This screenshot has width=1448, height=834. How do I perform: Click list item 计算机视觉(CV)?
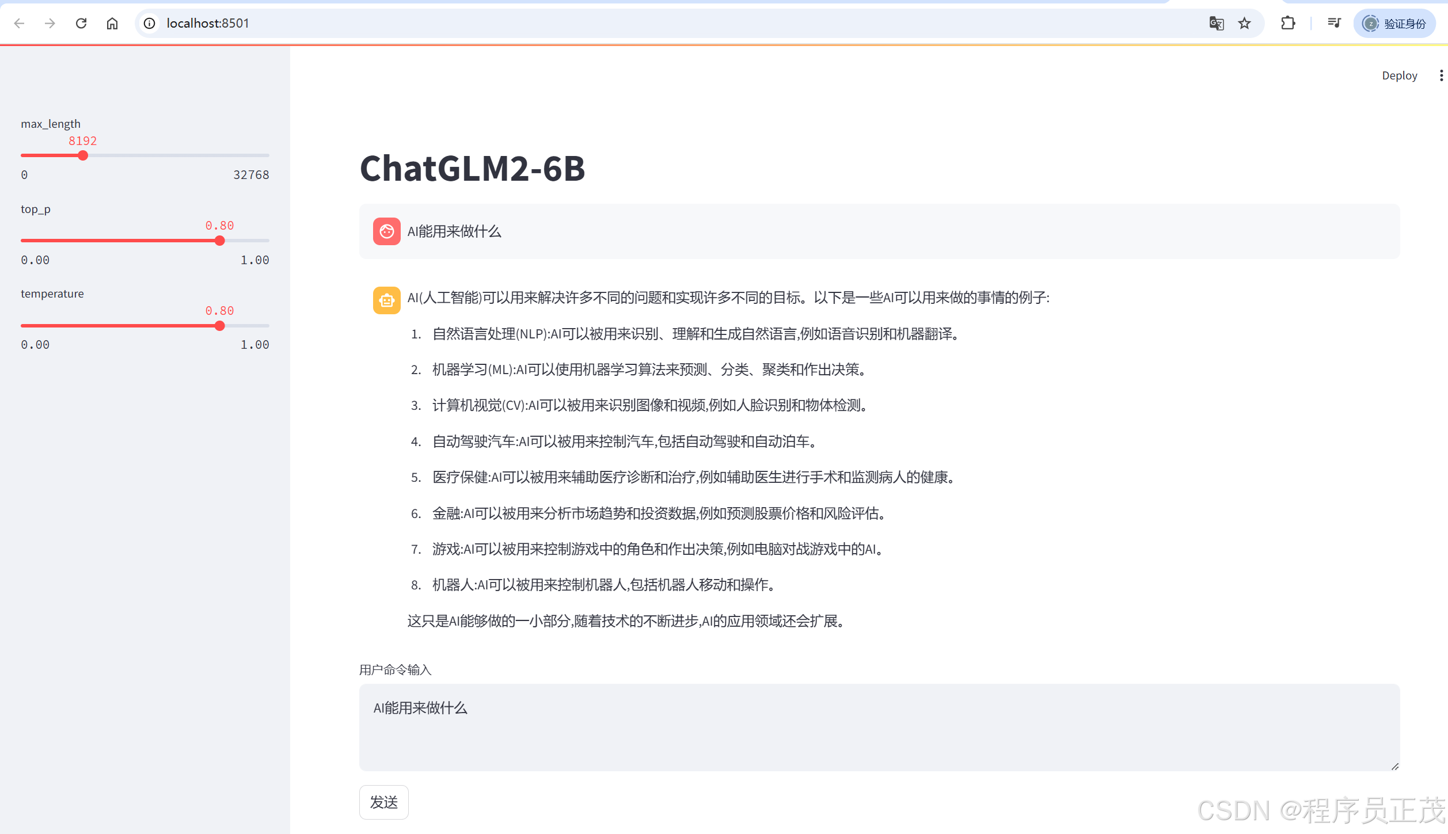point(650,405)
